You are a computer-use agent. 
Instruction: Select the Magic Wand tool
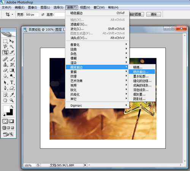(x=12, y=46)
